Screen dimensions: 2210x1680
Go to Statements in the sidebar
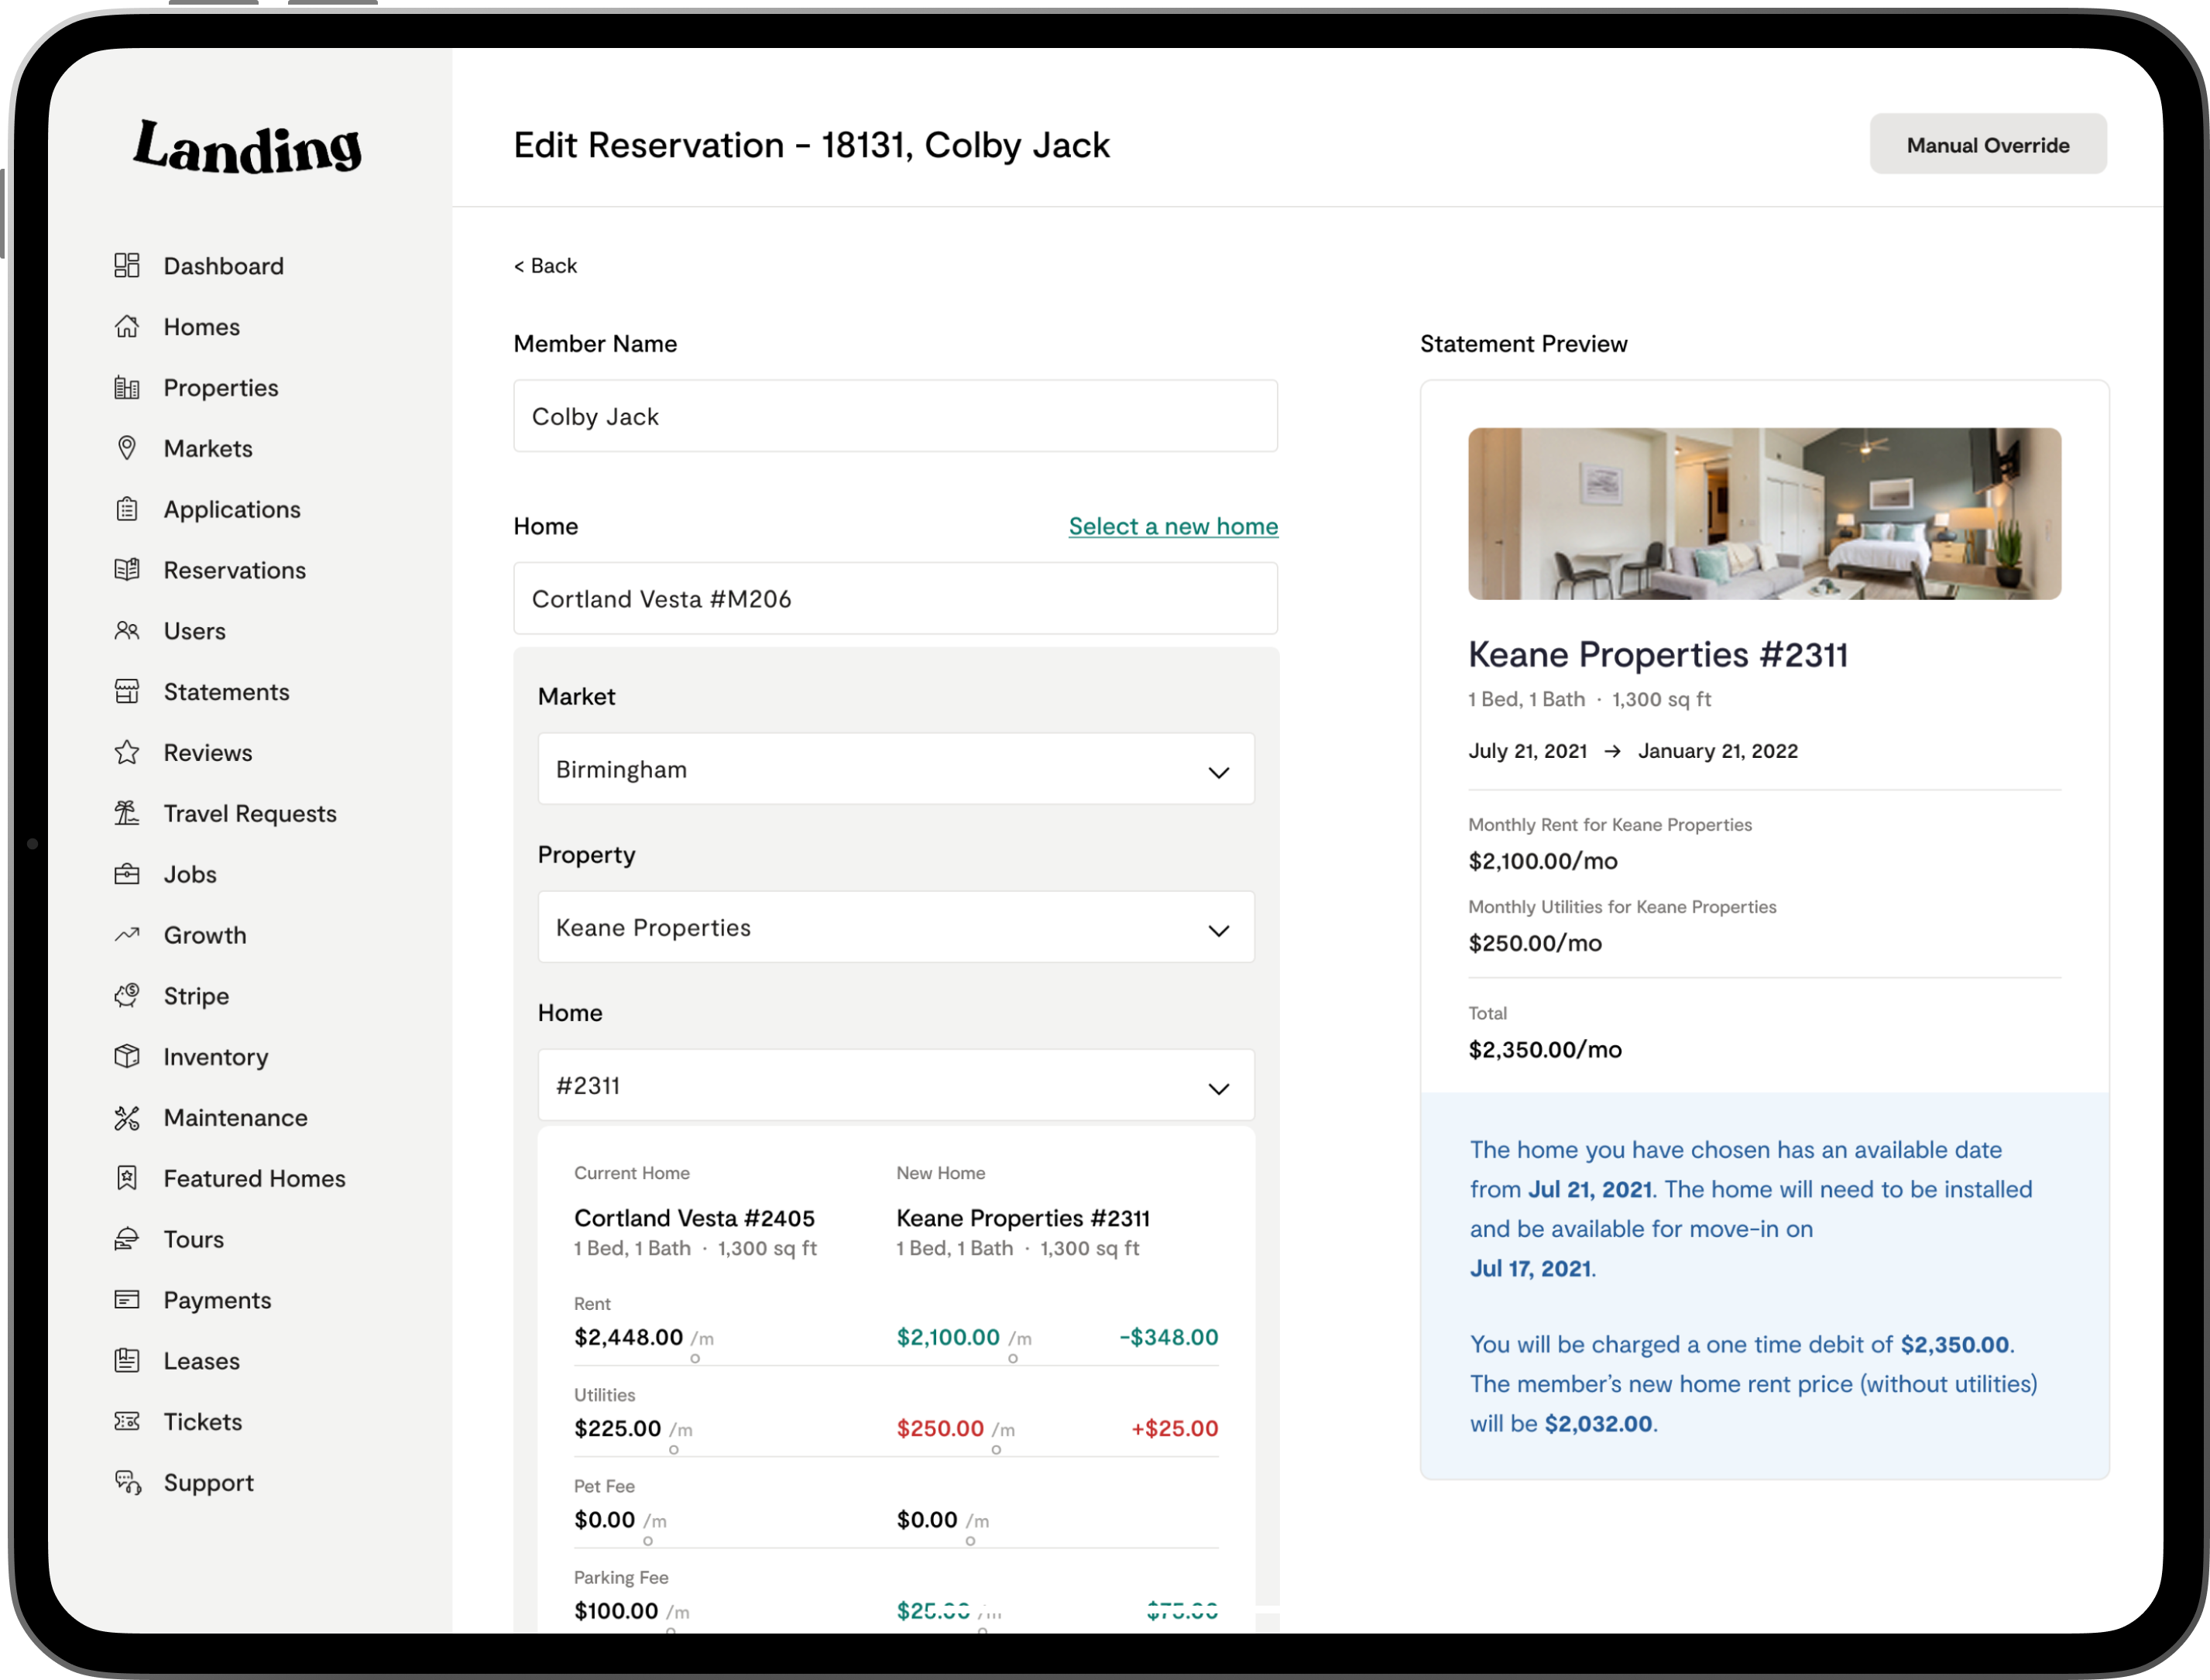click(226, 692)
